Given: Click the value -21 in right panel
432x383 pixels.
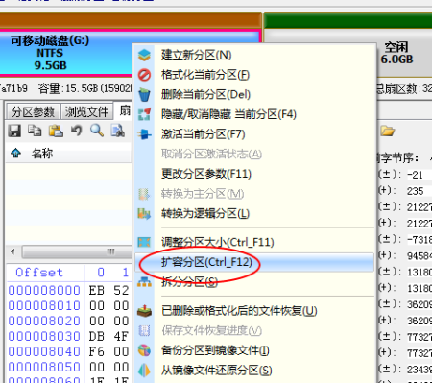Looking at the screenshot, I should tap(415, 175).
